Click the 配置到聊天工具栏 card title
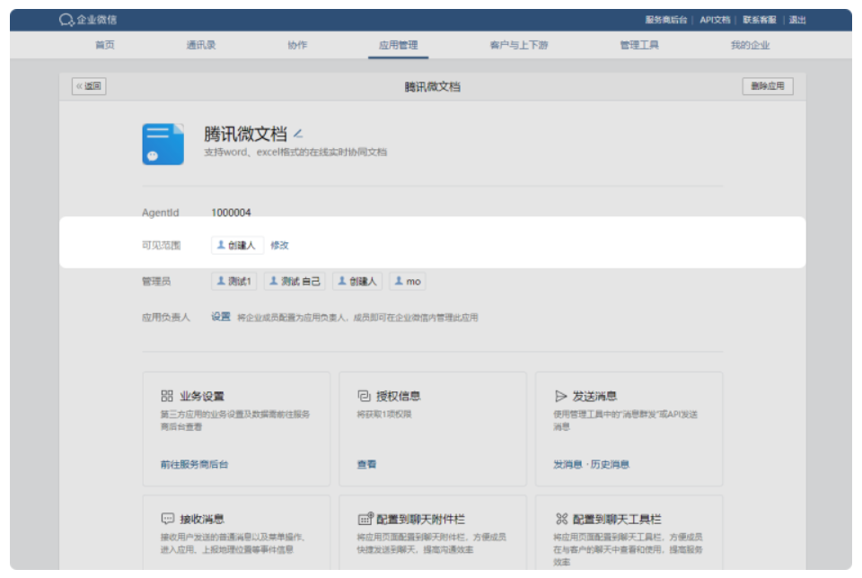The image size is (862, 578). coord(617,519)
